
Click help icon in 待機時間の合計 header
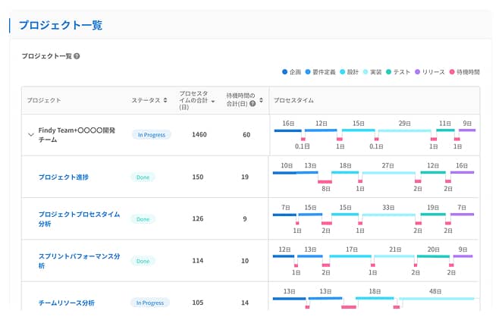click(253, 103)
